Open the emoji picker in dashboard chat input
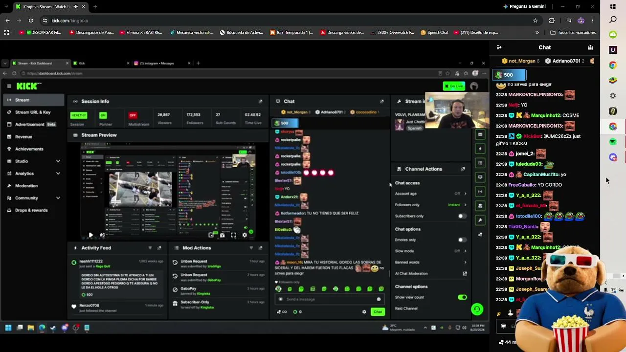Screen dimensions: 626x352 pyautogui.click(x=379, y=299)
